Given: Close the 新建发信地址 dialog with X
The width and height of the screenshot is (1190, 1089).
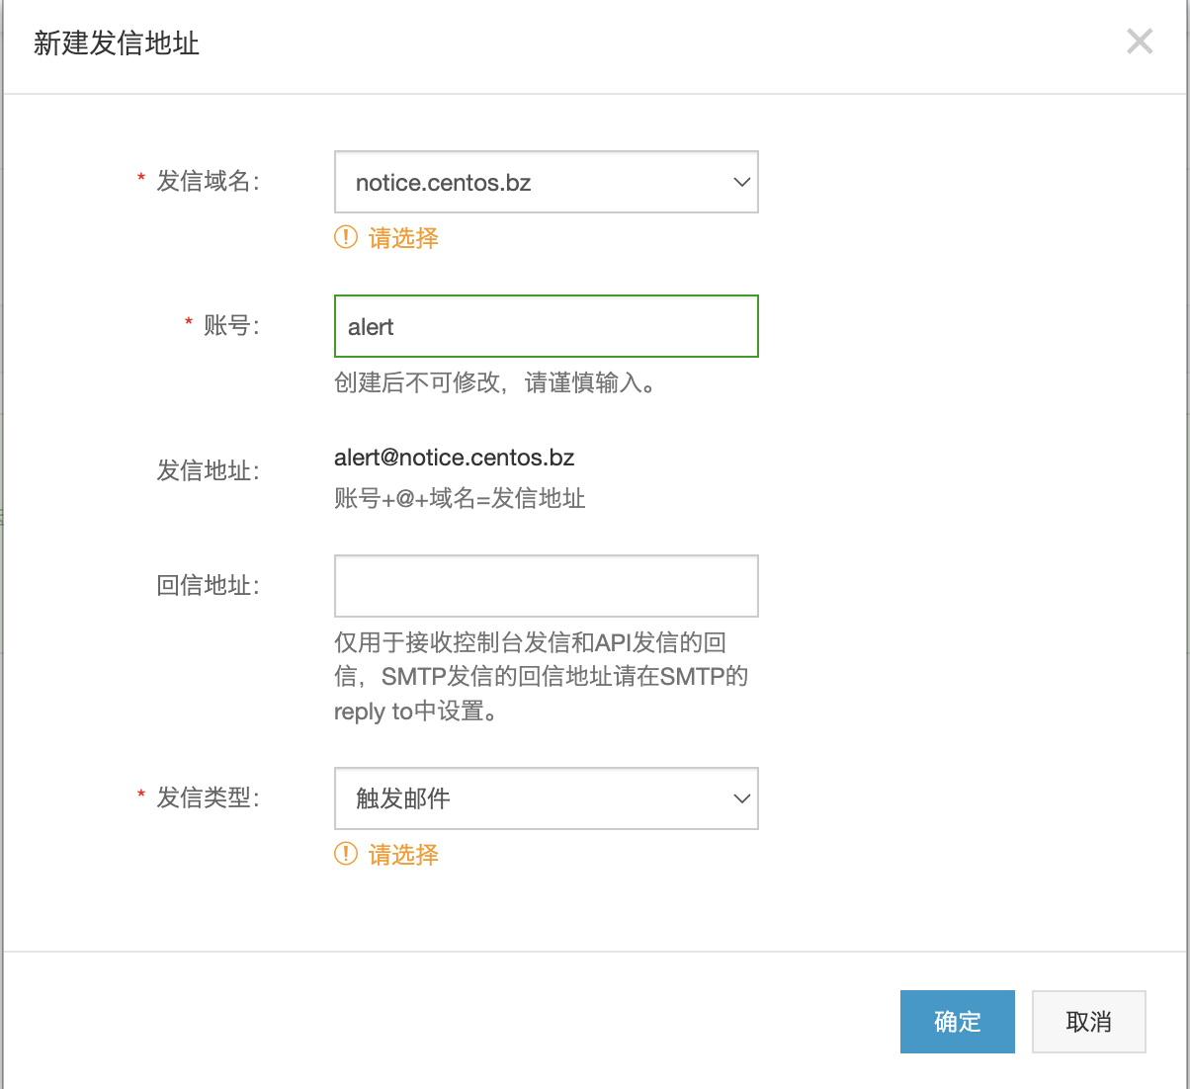Looking at the screenshot, I should click(1140, 42).
